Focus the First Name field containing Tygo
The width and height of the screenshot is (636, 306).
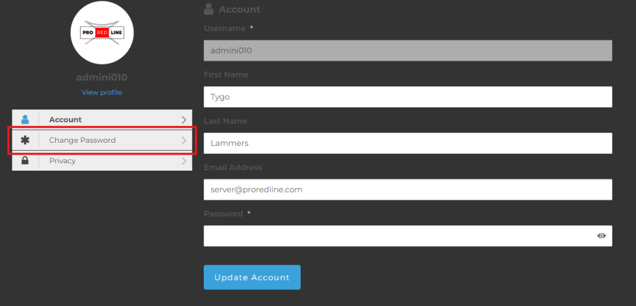coord(407,97)
